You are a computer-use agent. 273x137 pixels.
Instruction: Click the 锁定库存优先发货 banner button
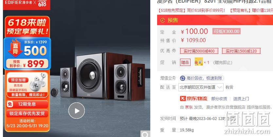click(x=27, y=114)
